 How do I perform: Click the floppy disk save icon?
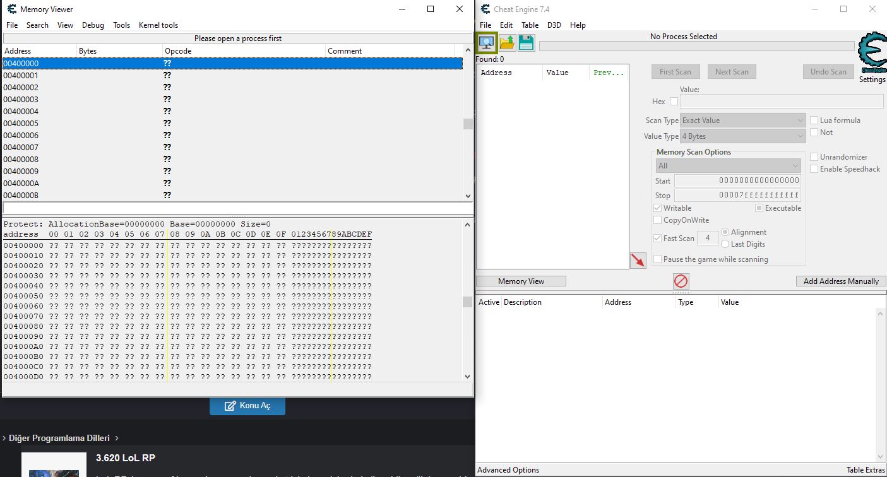coord(526,43)
